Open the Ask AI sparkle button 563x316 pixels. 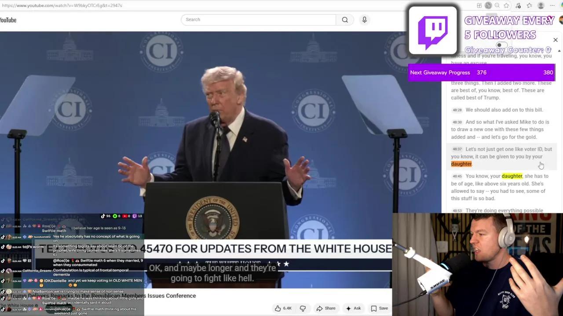pyautogui.click(x=354, y=309)
